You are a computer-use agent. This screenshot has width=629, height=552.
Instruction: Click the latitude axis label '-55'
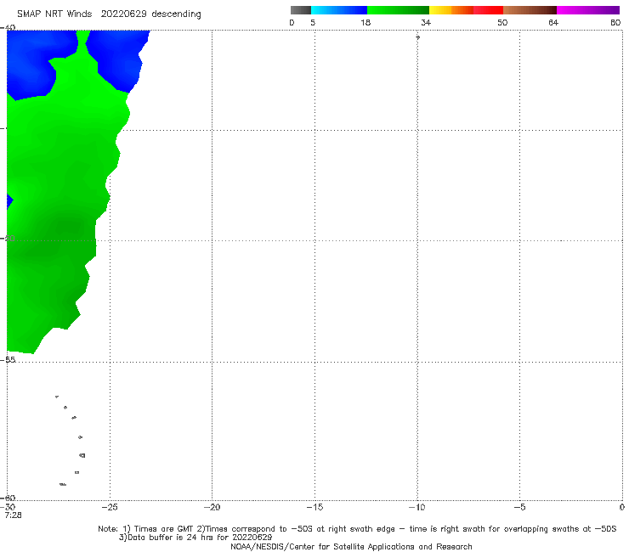point(8,360)
